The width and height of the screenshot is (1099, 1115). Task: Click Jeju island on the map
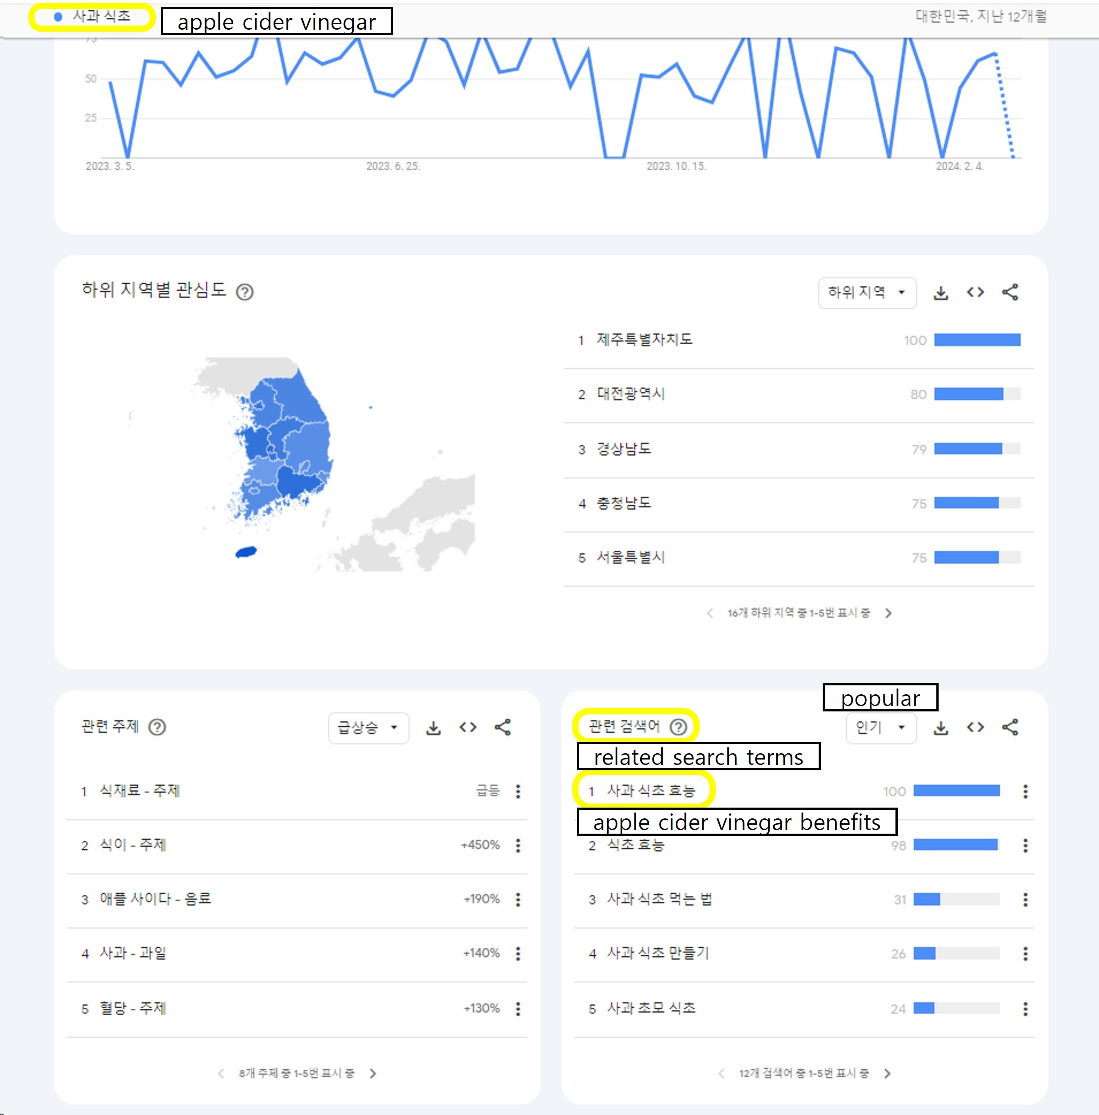[x=246, y=552]
